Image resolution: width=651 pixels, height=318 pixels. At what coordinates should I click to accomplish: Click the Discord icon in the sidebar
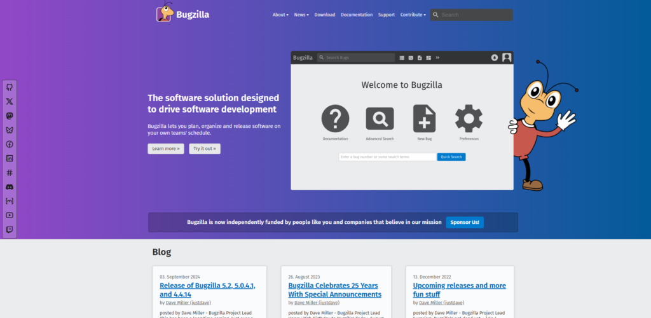[x=10, y=187]
